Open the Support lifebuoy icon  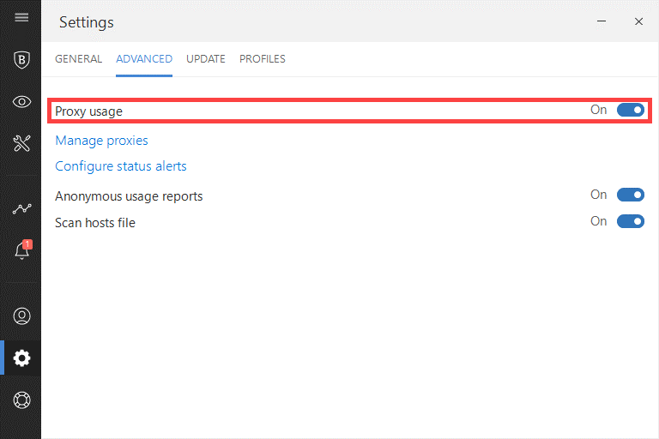[21, 400]
